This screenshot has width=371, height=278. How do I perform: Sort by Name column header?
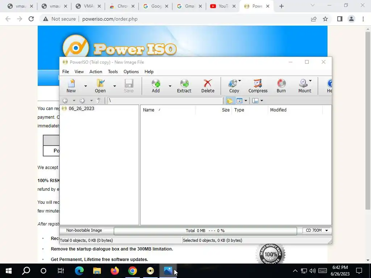168,110
